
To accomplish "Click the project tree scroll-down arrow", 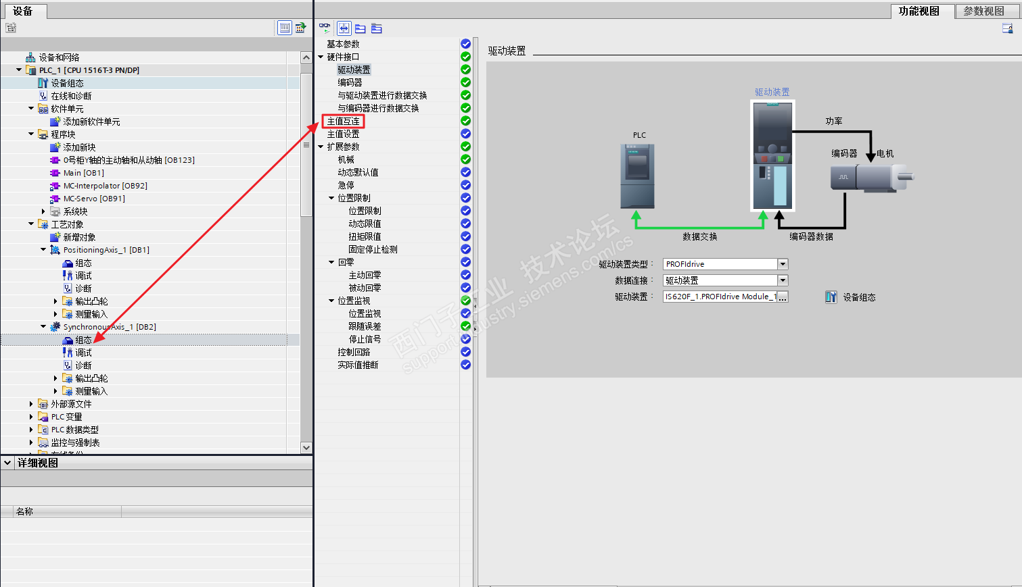I will click(306, 447).
